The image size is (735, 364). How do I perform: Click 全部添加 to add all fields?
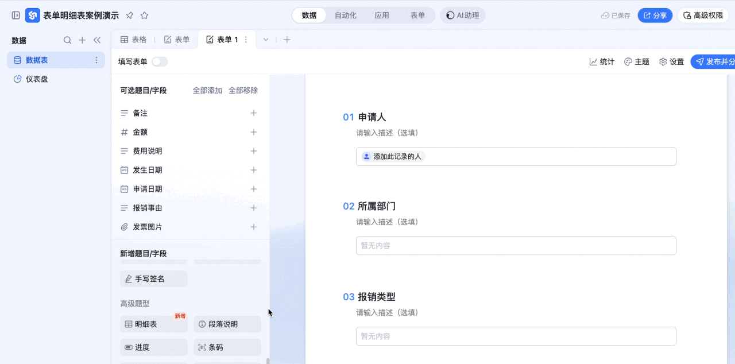click(207, 91)
